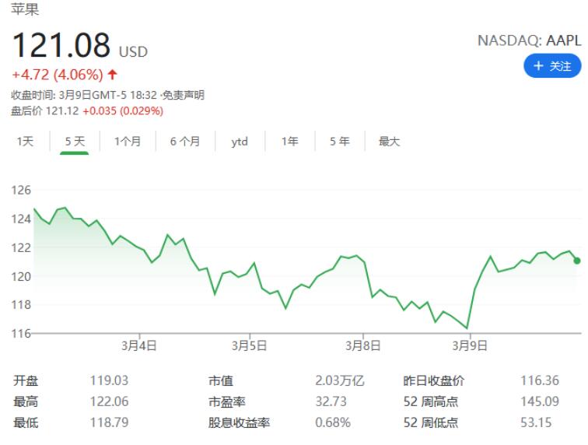Click the 52 周高点 label
The width and height of the screenshot is (588, 445).
click(x=431, y=402)
